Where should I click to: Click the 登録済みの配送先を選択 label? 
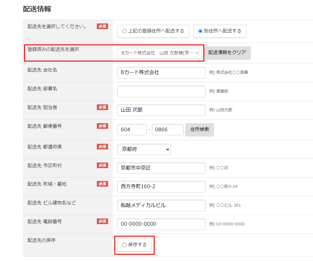point(53,49)
